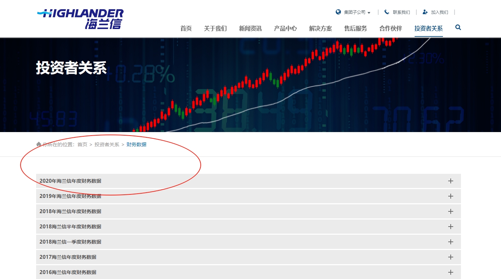Expand 2018海兰信半年度财务数据 plus icon
This screenshot has width=501, height=279.
click(x=451, y=227)
